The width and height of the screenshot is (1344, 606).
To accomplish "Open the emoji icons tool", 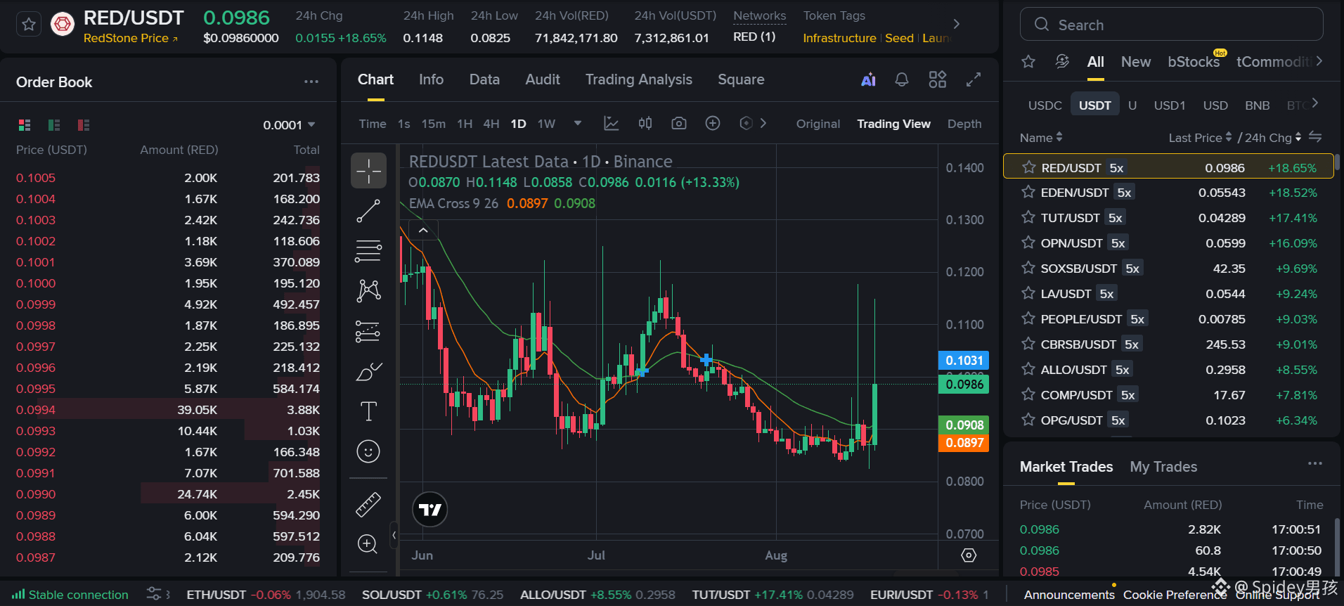I will [x=368, y=451].
